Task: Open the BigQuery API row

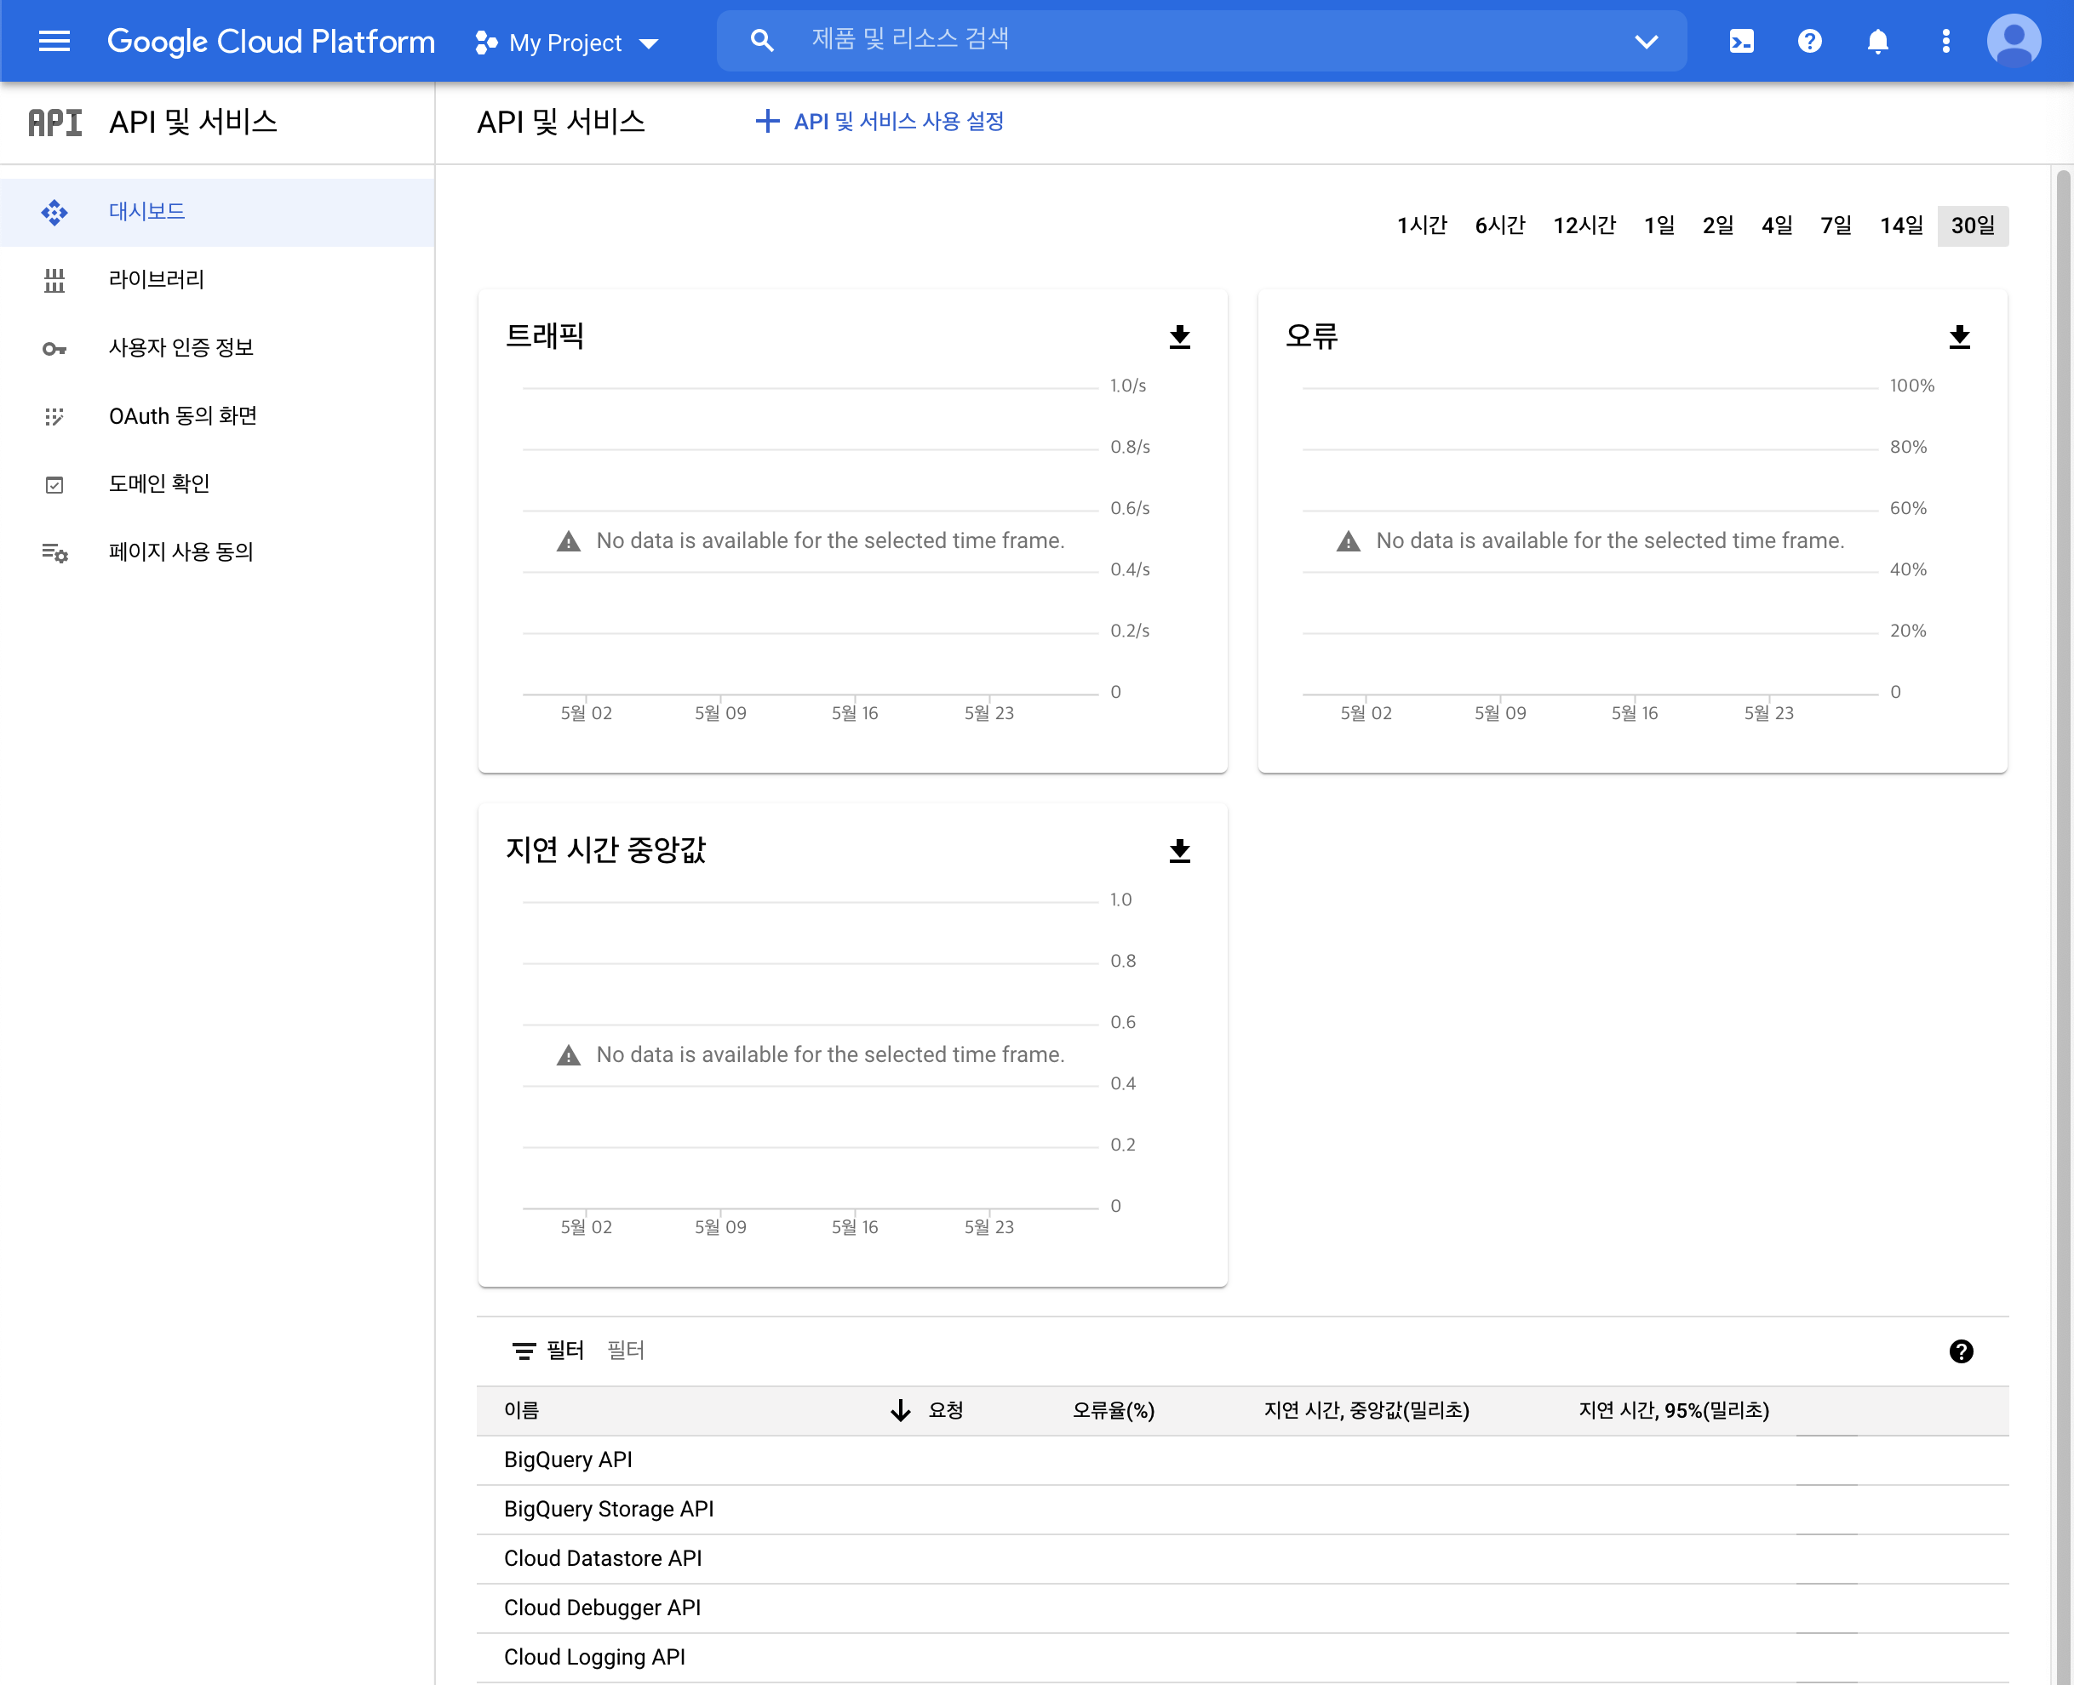Action: click(x=568, y=1459)
